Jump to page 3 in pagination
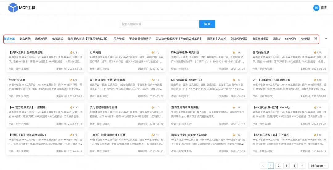This screenshot has height=170, width=333. pos(286,166)
